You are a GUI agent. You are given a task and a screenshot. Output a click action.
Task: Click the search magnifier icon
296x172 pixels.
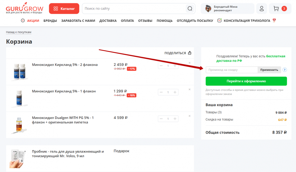coord(189,9)
